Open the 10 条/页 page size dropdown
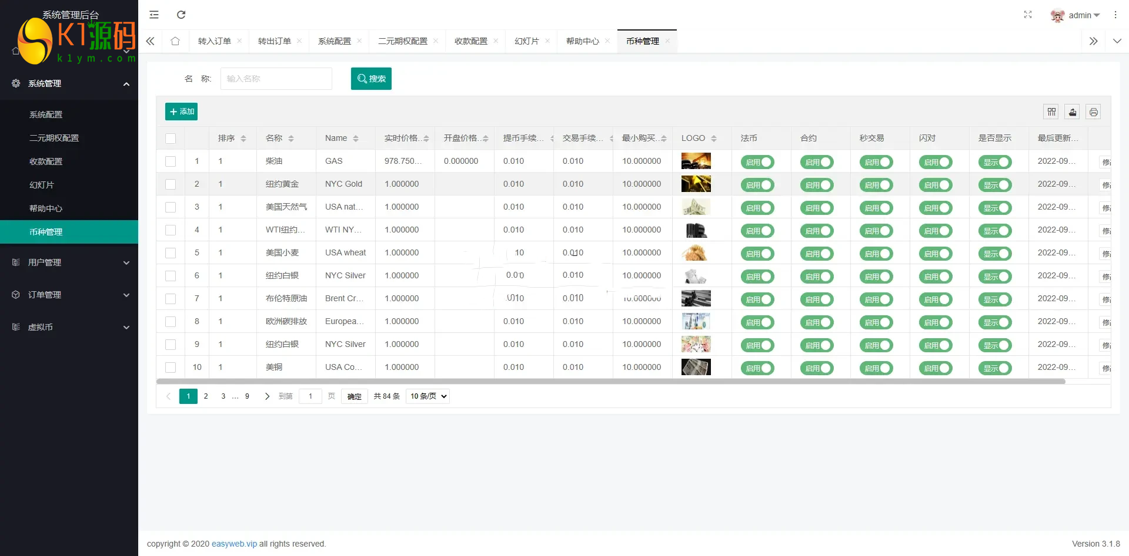 click(x=428, y=396)
